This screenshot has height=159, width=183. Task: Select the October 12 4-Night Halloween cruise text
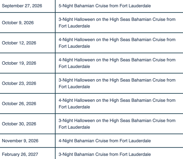117,43
